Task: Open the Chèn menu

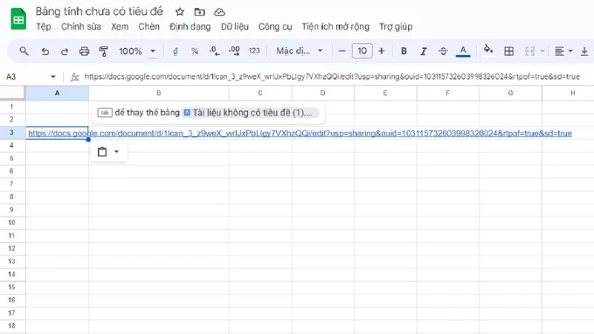Action: [148, 26]
